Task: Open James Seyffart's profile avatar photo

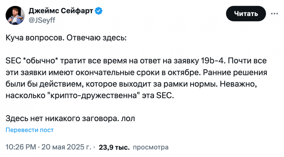Action: [15, 15]
